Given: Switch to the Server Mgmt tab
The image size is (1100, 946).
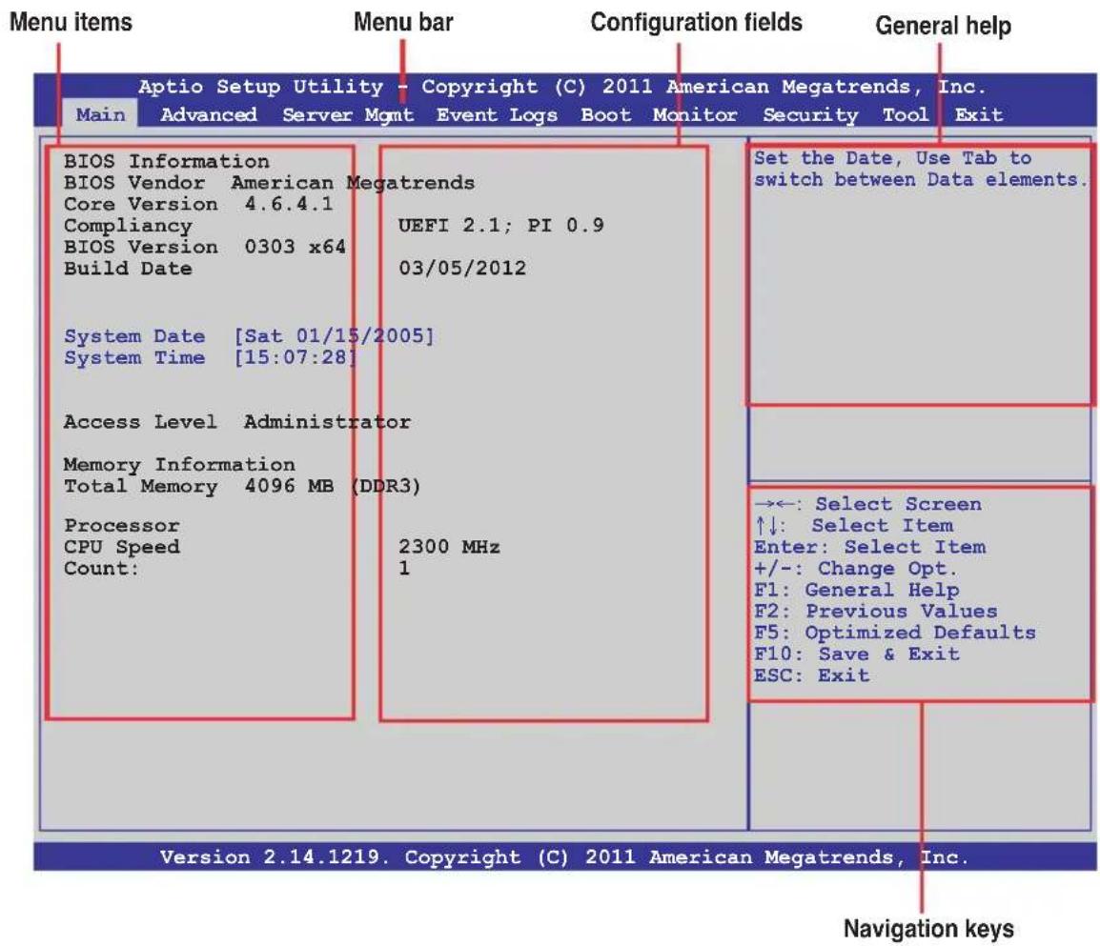Looking at the screenshot, I should pos(348,115).
